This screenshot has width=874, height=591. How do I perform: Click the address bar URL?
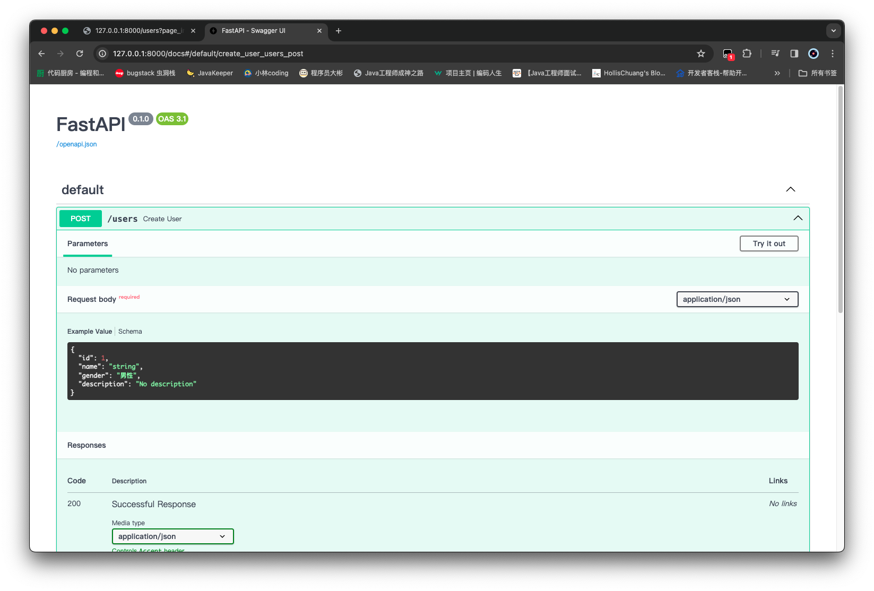click(208, 54)
